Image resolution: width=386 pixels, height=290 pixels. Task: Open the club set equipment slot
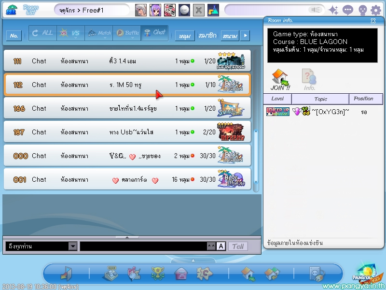(170, 10)
